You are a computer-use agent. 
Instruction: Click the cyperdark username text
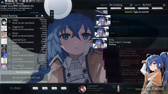[93, 86]
